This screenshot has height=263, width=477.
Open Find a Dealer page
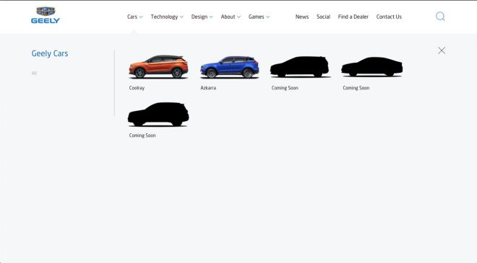(x=353, y=17)
